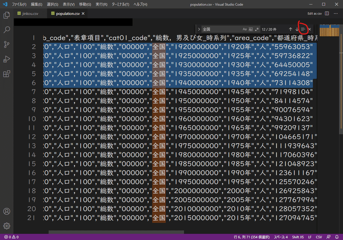This screenshot has height=240, width=343.
Task: Change encoding via Shift JIS status
Action: tap(298, 237)
